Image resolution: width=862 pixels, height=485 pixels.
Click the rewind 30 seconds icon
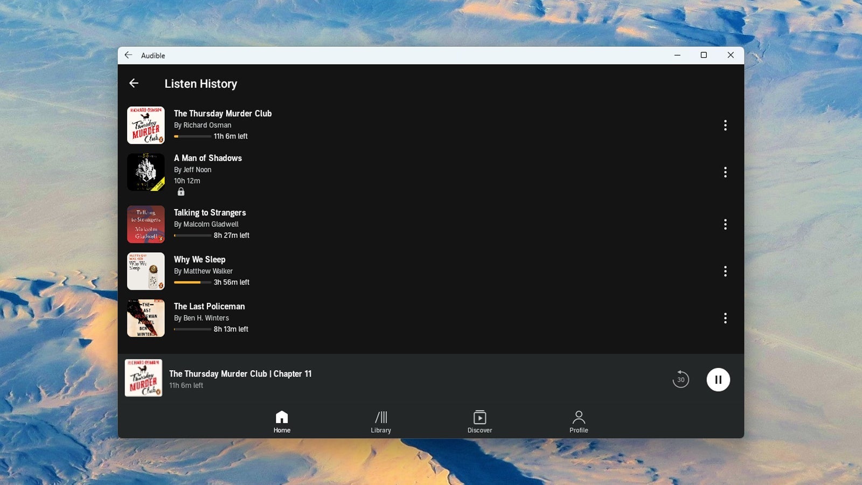(x=681, y=379)
